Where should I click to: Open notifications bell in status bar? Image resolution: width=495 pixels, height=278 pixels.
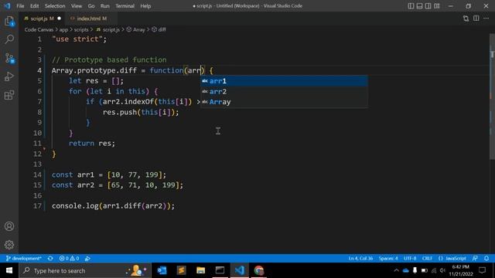486,259
